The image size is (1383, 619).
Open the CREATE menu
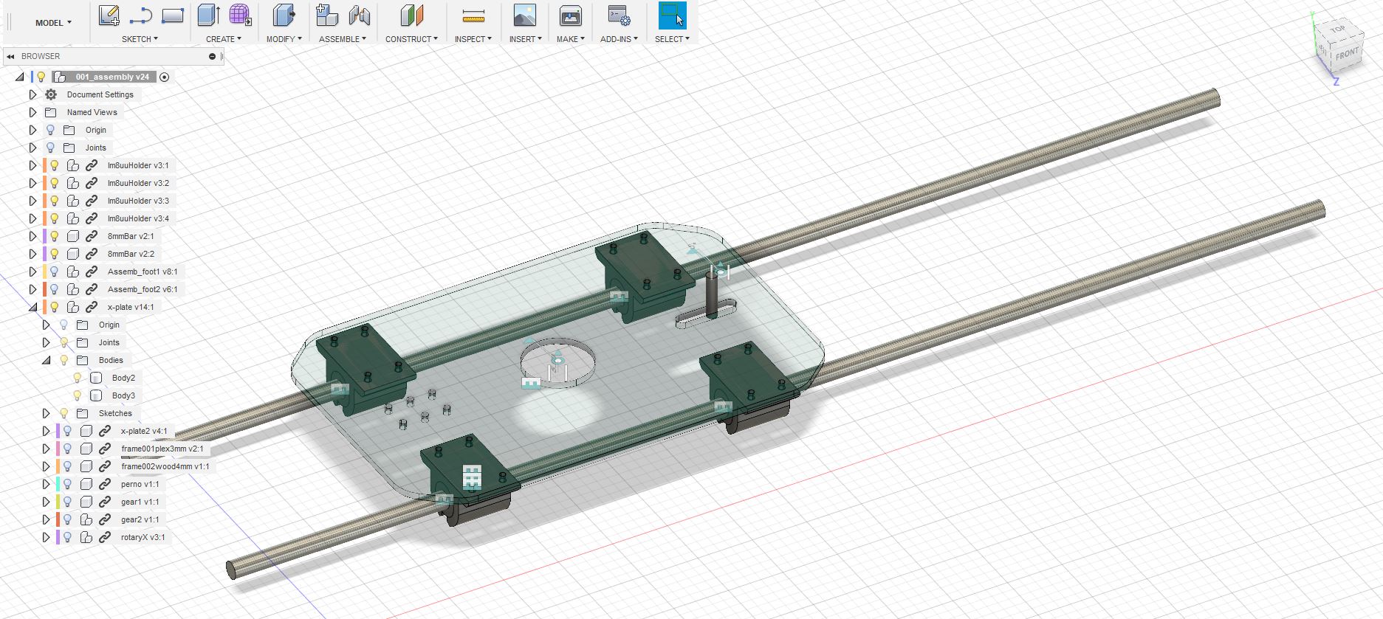tap(224, 39)
